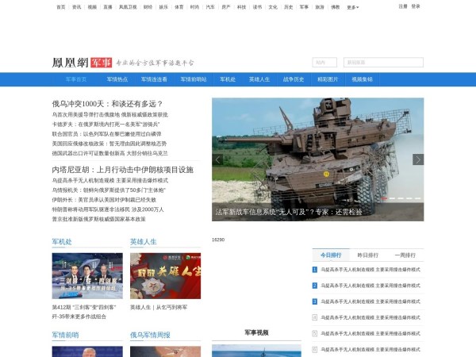This screenshot has height=357, width=476.
Task: Open 军情热点 in blue navigation bar
Action: coord(117,79)
